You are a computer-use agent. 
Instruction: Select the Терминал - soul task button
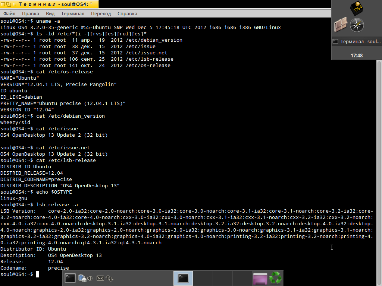[x=357, y=42]
